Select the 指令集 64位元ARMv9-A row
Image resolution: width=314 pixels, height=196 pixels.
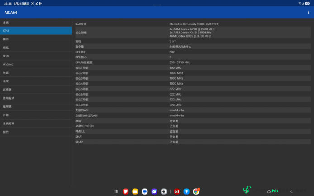point(193,47)
